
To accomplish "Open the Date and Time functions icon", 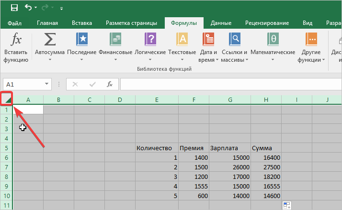I will pyautogui.click(x=209, y=39).
